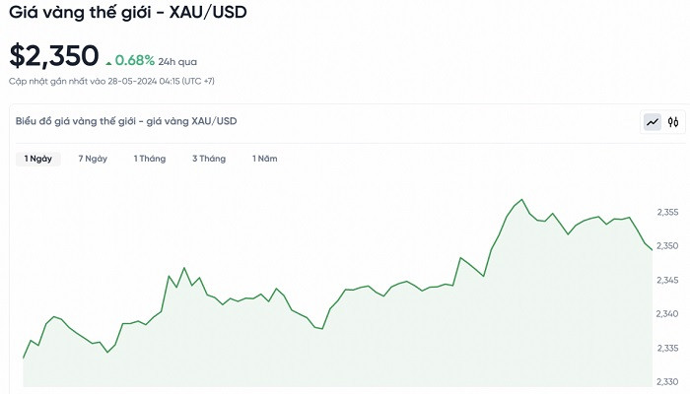
Task: Click the 2,355 y-axis label
Action: click(667, 212)
